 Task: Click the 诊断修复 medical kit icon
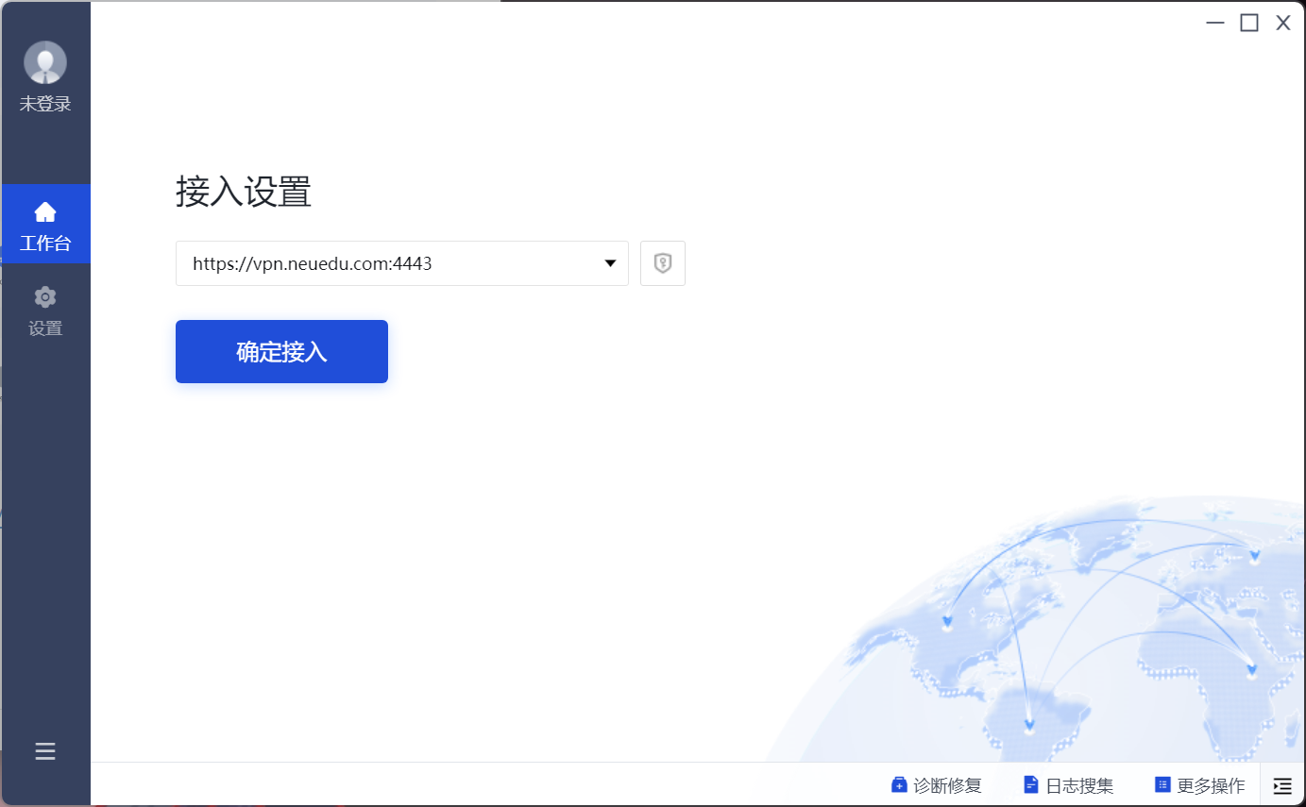pos(899,785)
